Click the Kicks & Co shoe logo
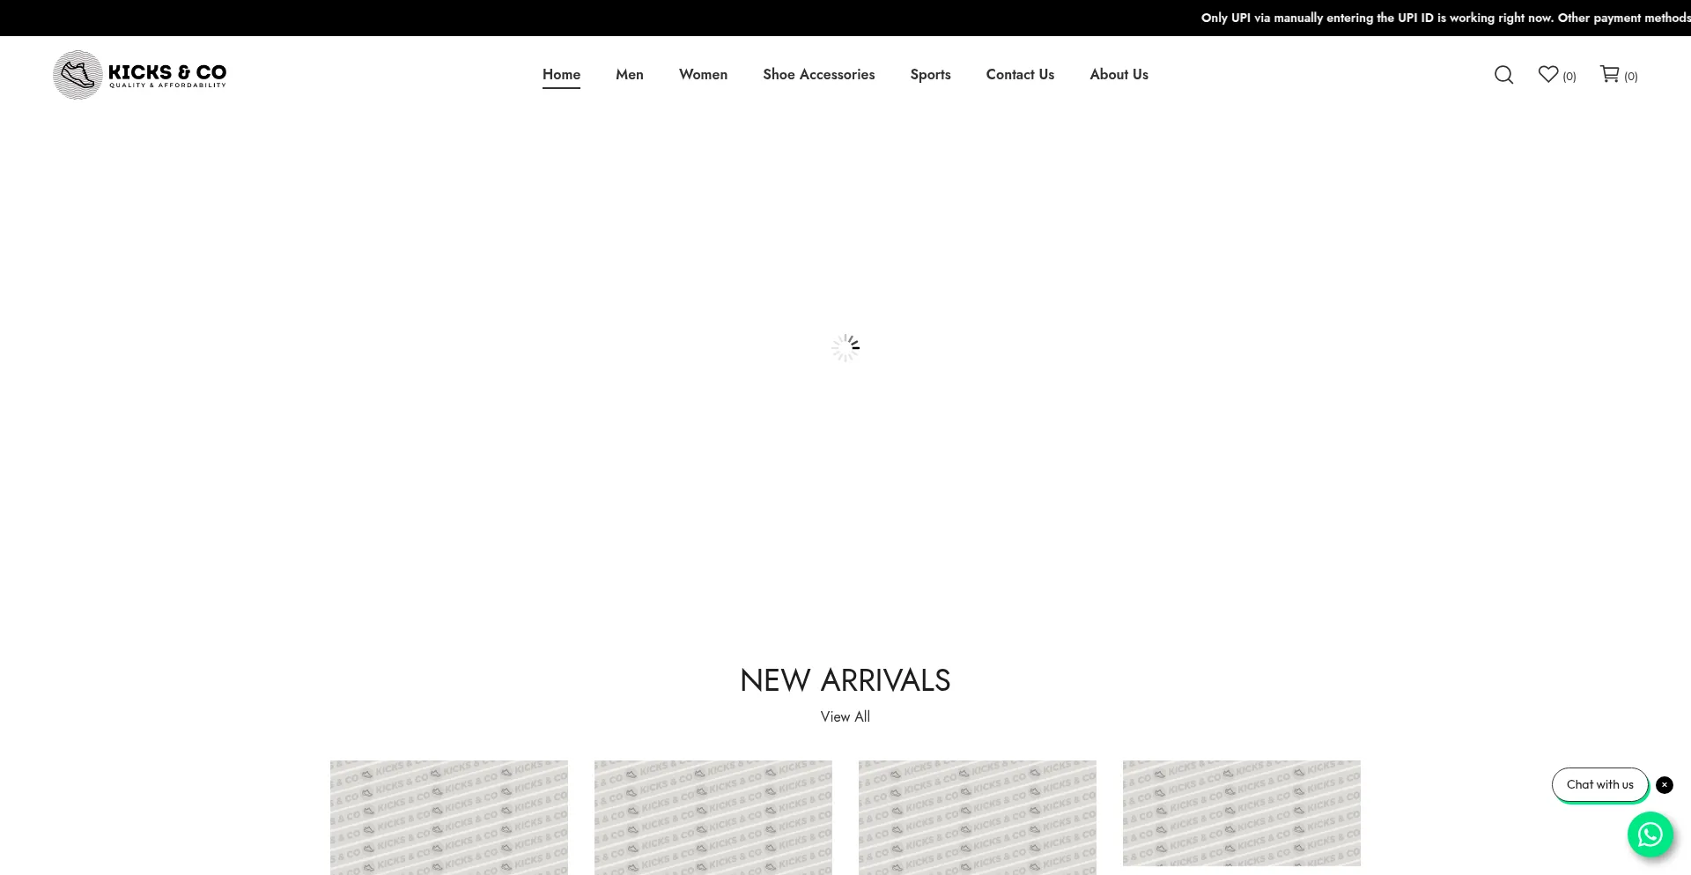 (x=140, y=75)
